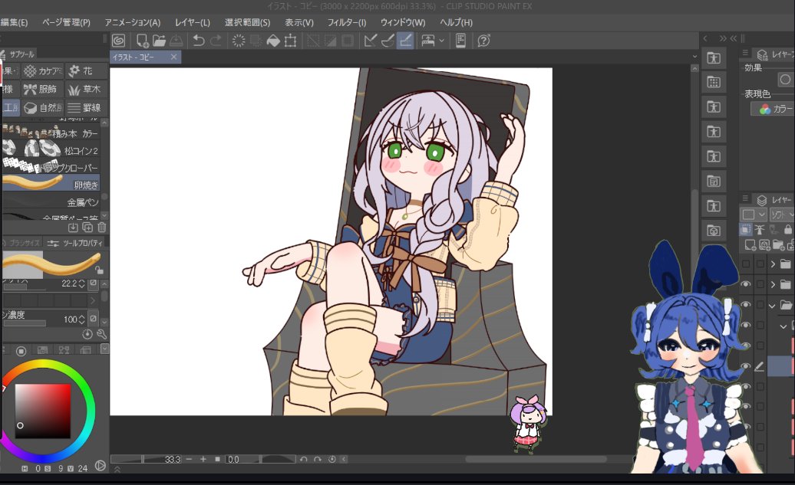The height and width of the screenshot is (485, 795).
Task: Toggle the Lock Layer padlock icon
Action: [x=788, y=230]
